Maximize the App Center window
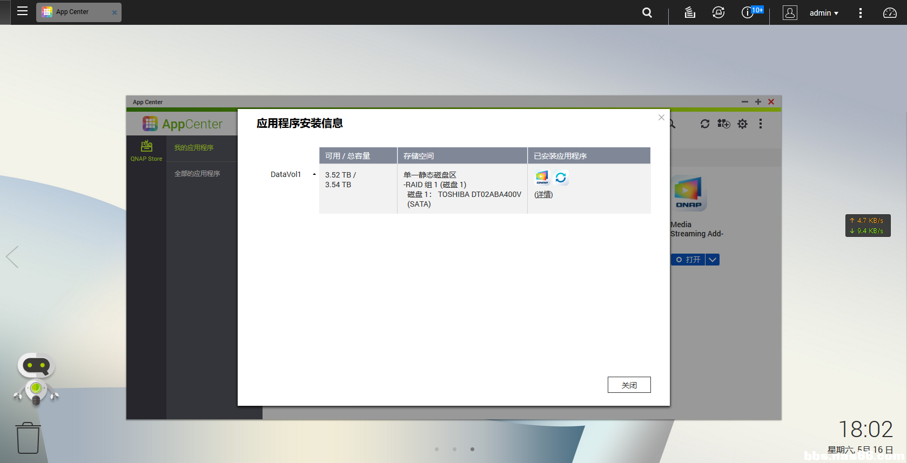Viewport: 907px width, 463px height. (758, 101)
